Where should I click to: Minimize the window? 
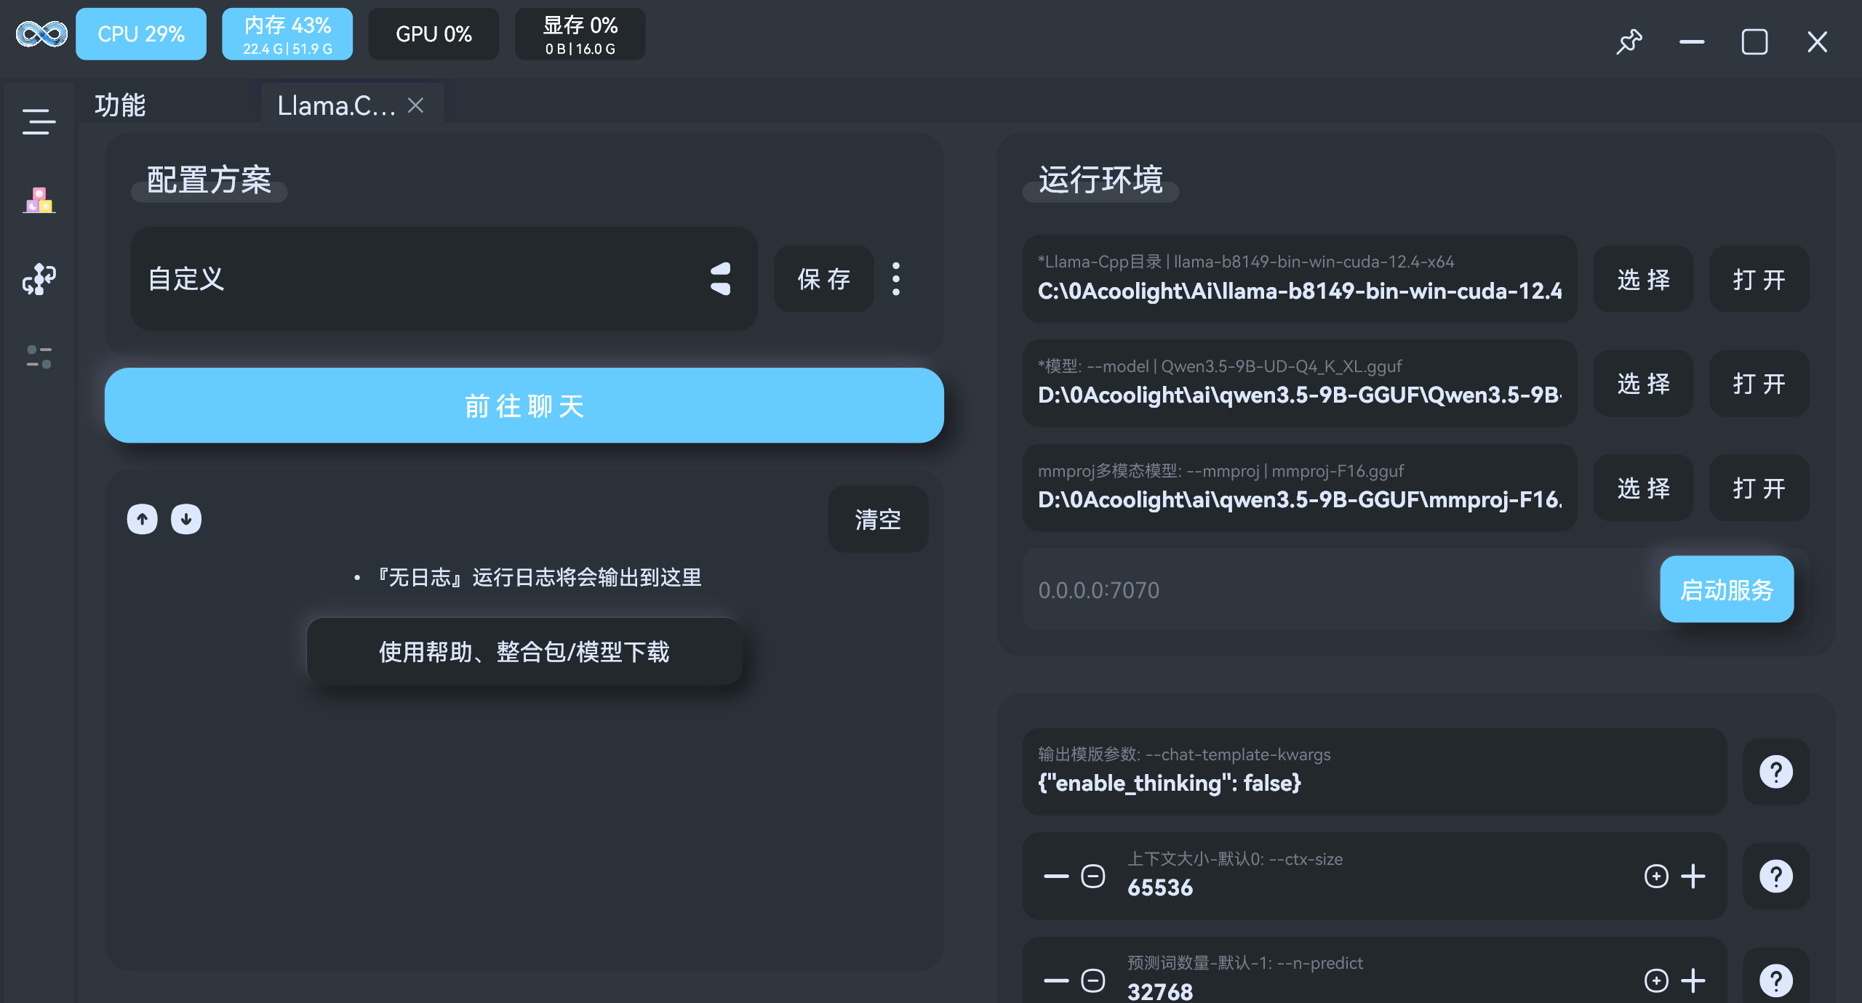(1692, 42)
